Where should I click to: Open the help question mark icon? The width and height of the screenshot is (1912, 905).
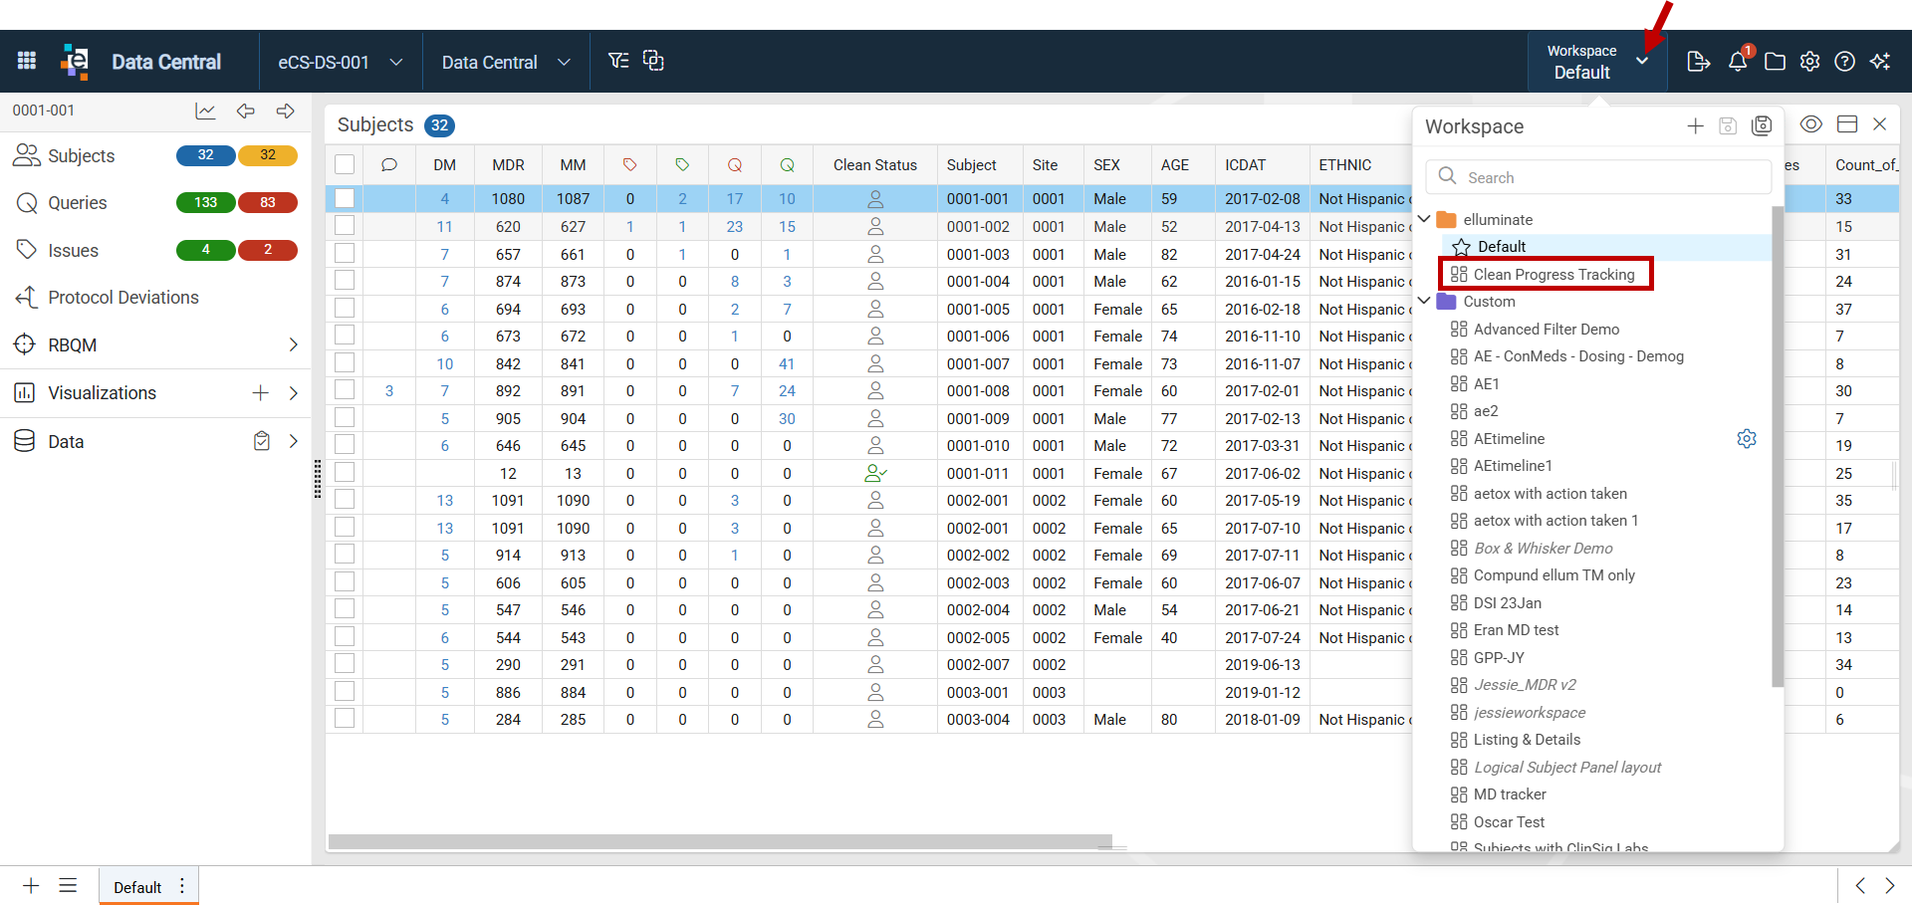pos(1844,62)
